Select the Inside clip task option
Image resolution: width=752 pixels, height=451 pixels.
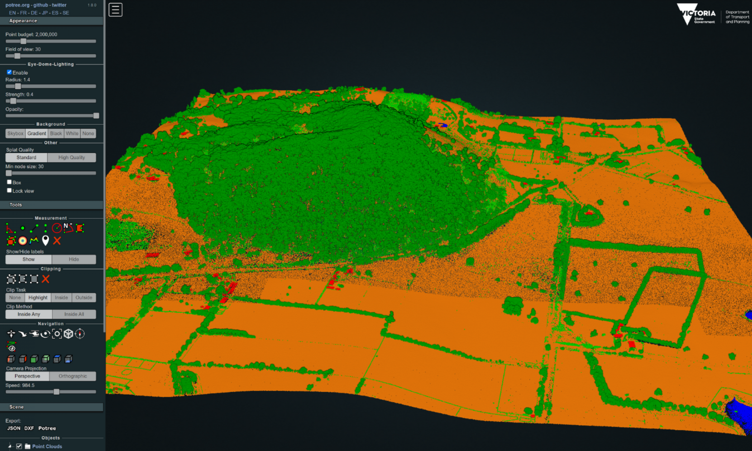[61, 297]
